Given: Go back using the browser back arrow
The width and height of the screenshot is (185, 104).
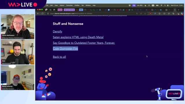Looking at the screenshot, I should click(38, 14).
